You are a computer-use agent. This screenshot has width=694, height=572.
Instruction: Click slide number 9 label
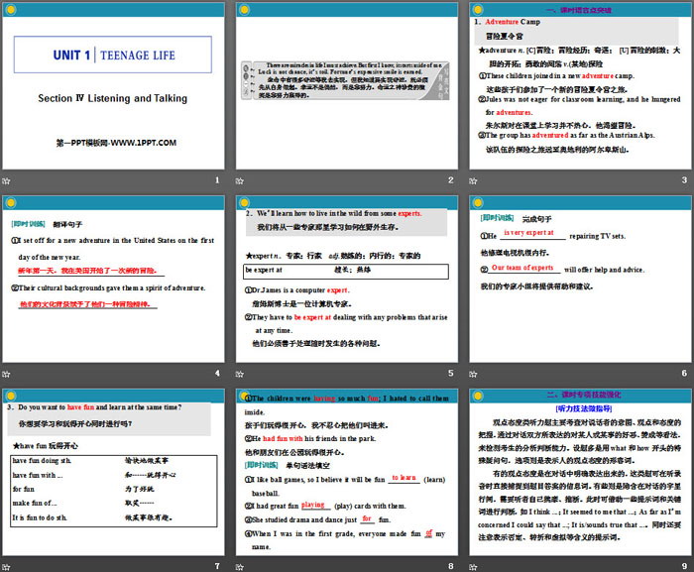(x=684, y=566)
